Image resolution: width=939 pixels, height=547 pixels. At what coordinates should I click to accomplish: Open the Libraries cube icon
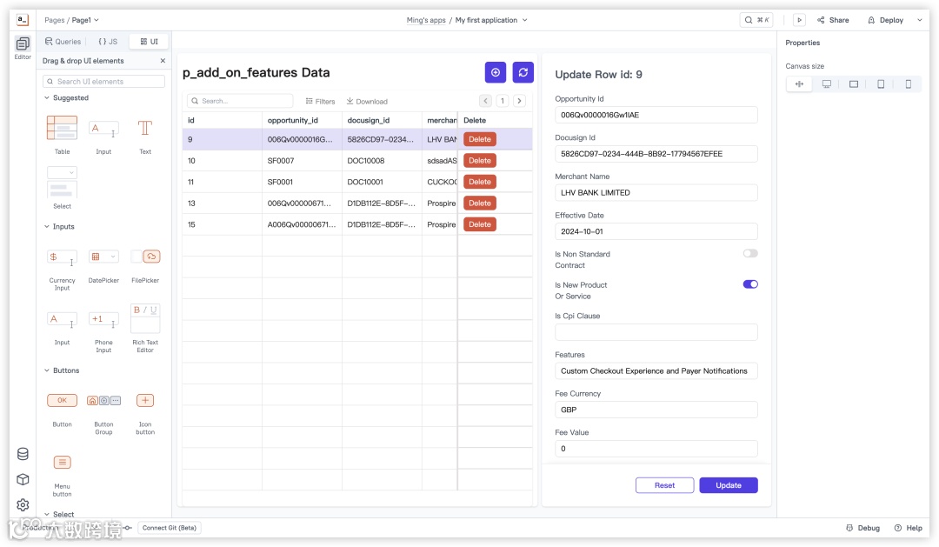(x=23, y=479)
